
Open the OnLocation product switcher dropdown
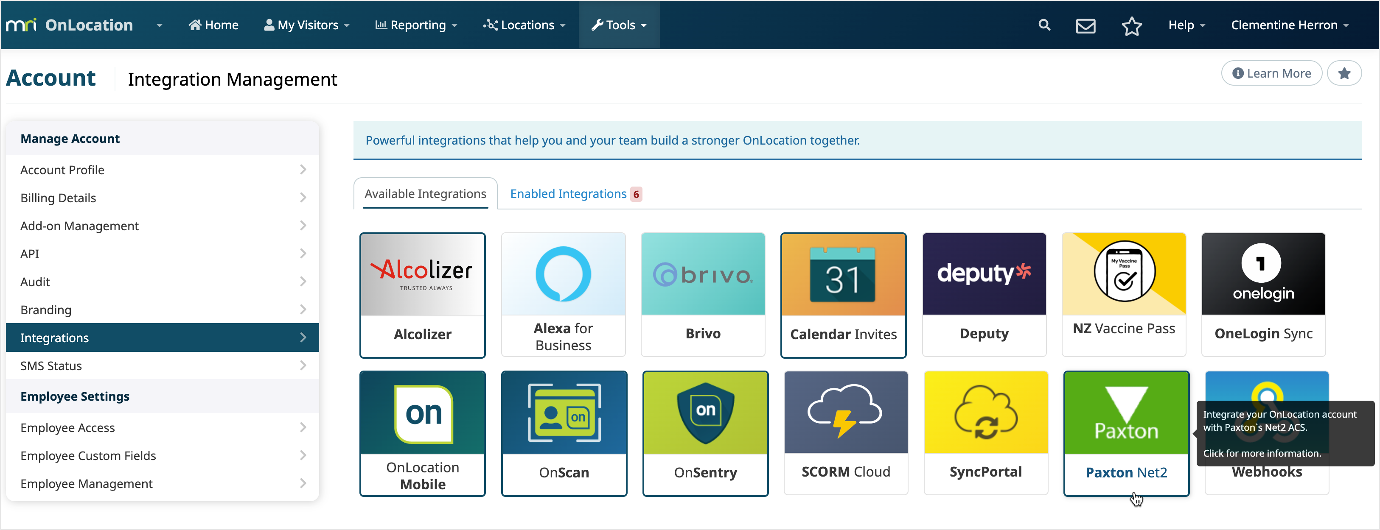(x=159, y=25)
